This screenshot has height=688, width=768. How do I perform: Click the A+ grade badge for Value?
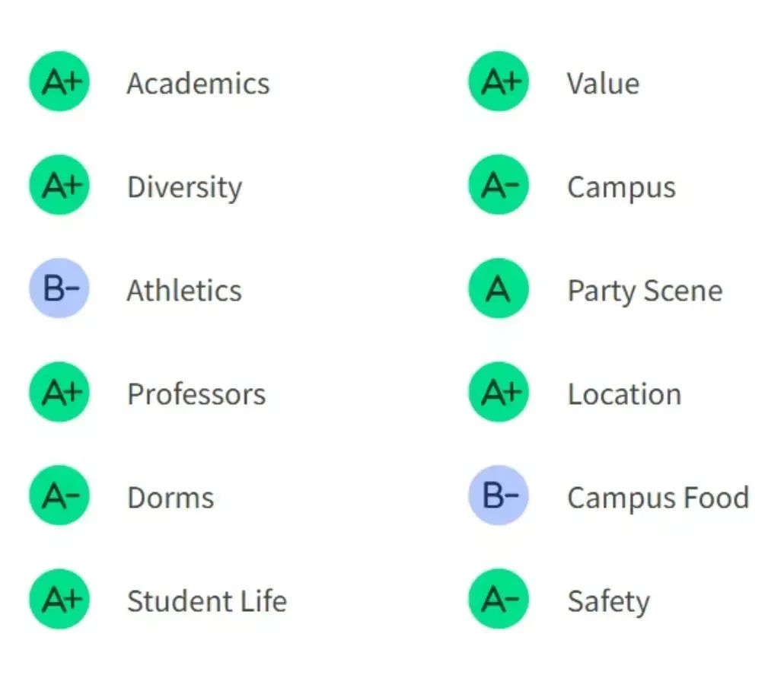(499, 81)
